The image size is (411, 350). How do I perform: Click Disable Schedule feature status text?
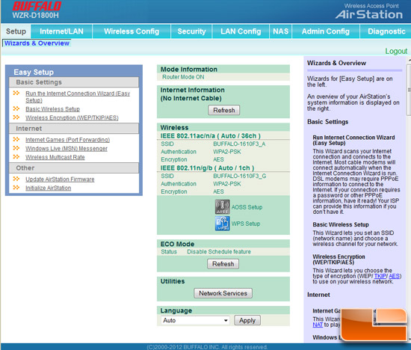[219, 251]
